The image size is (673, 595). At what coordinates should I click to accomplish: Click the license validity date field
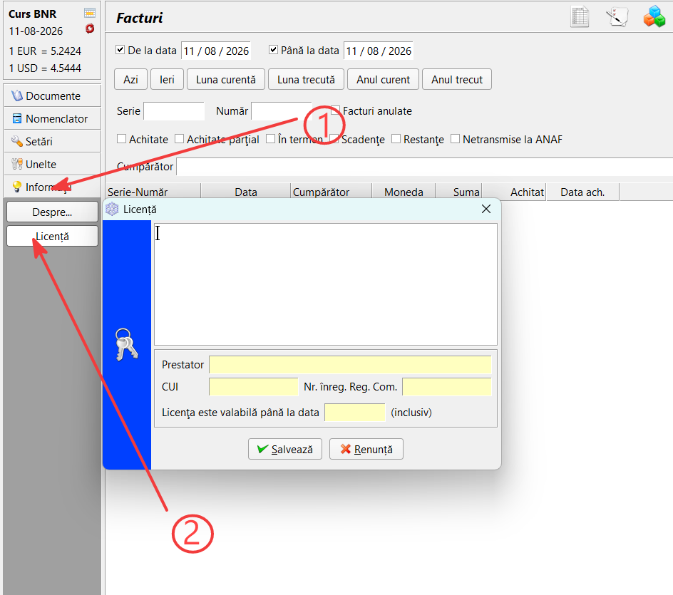pos(355,413)
